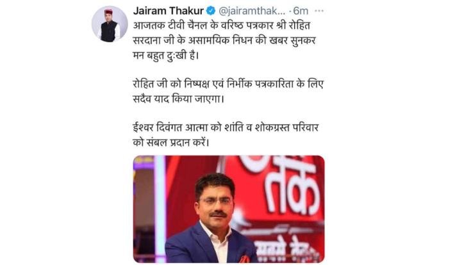Click the line मन बहुत दुःखी है
Screen dimensions: 473x265
tap(165, 56)
